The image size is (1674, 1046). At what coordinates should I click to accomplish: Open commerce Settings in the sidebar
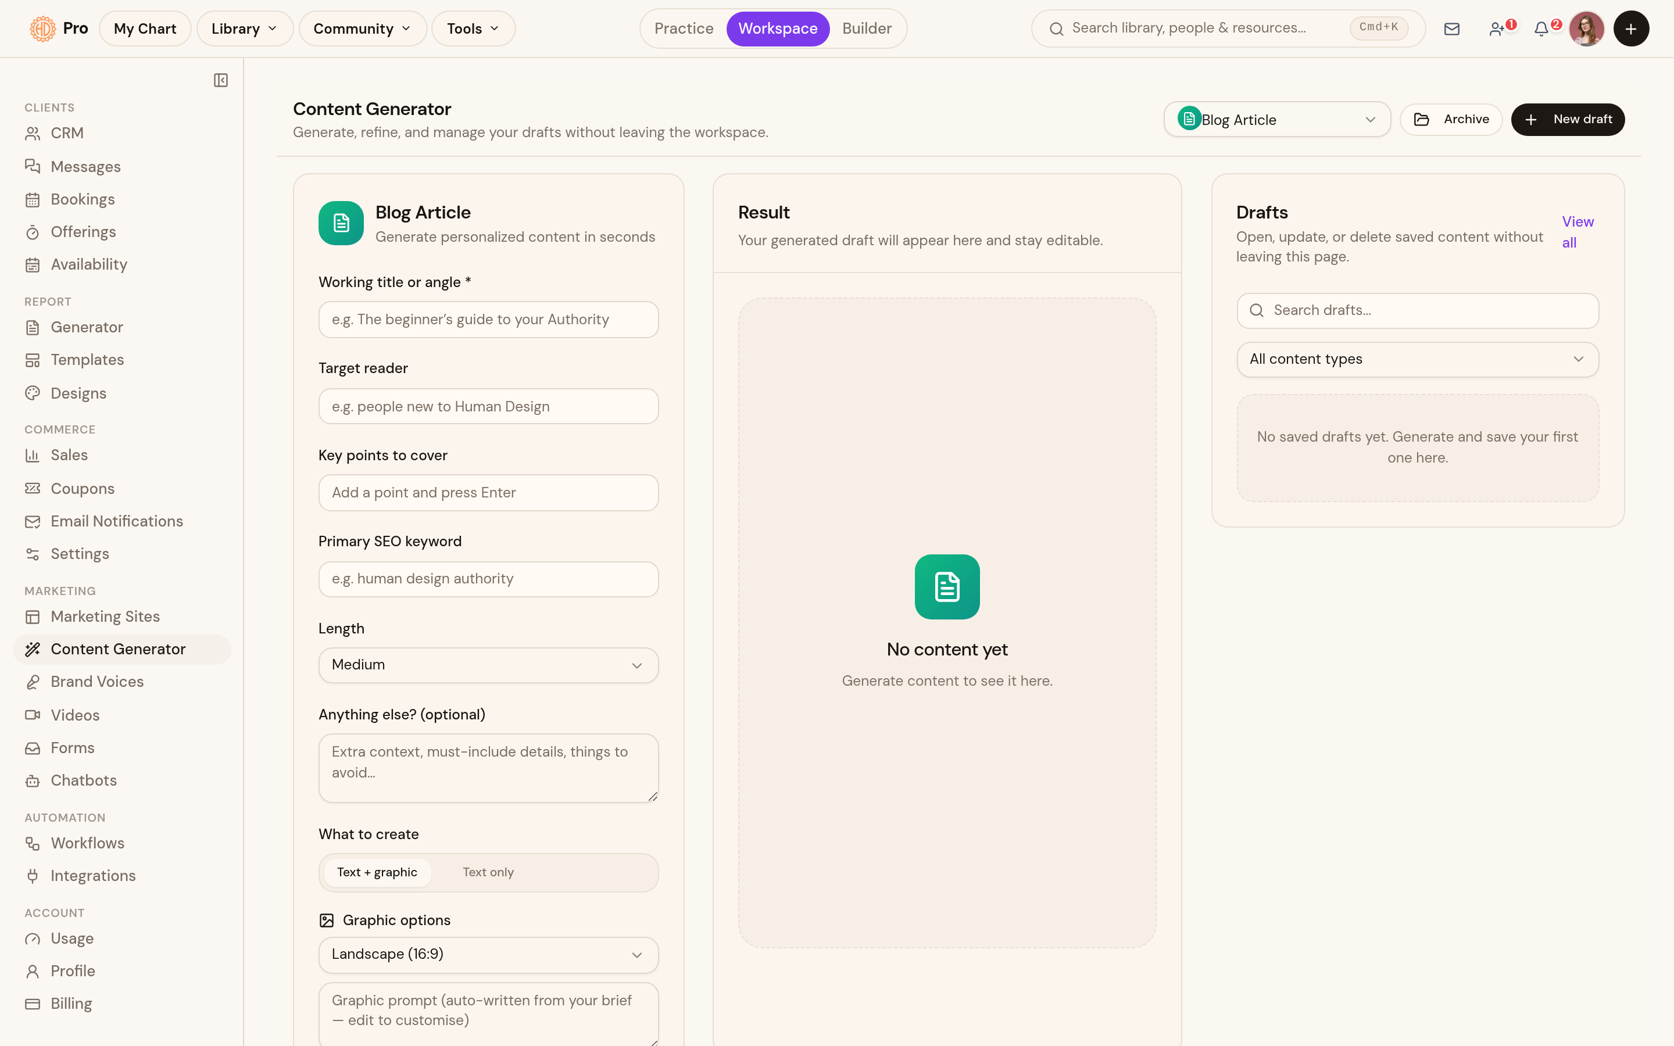pyautogui.click(x=121, y=553)
